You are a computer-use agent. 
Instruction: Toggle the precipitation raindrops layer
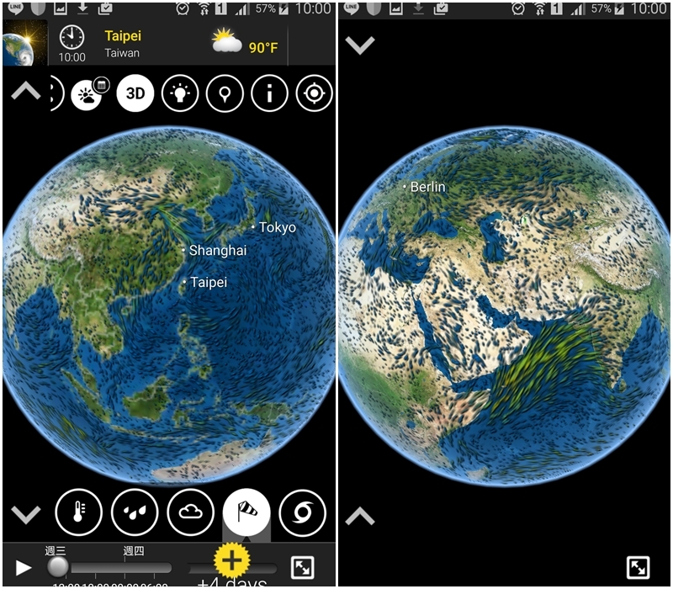[135, 512]
